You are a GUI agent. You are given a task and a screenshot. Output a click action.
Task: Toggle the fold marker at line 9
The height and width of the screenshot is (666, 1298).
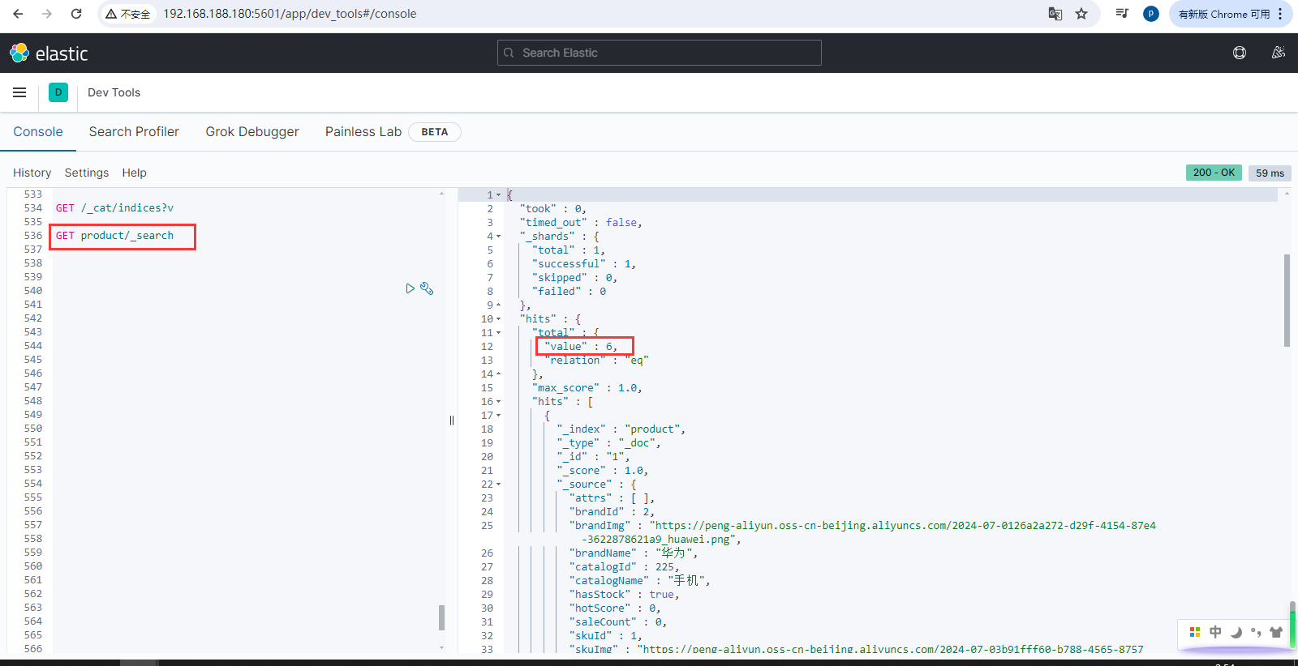[x=499, y=305]
